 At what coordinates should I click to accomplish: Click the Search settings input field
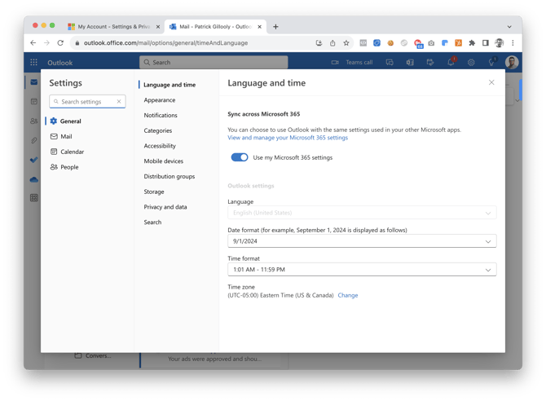tap(86, 102)
